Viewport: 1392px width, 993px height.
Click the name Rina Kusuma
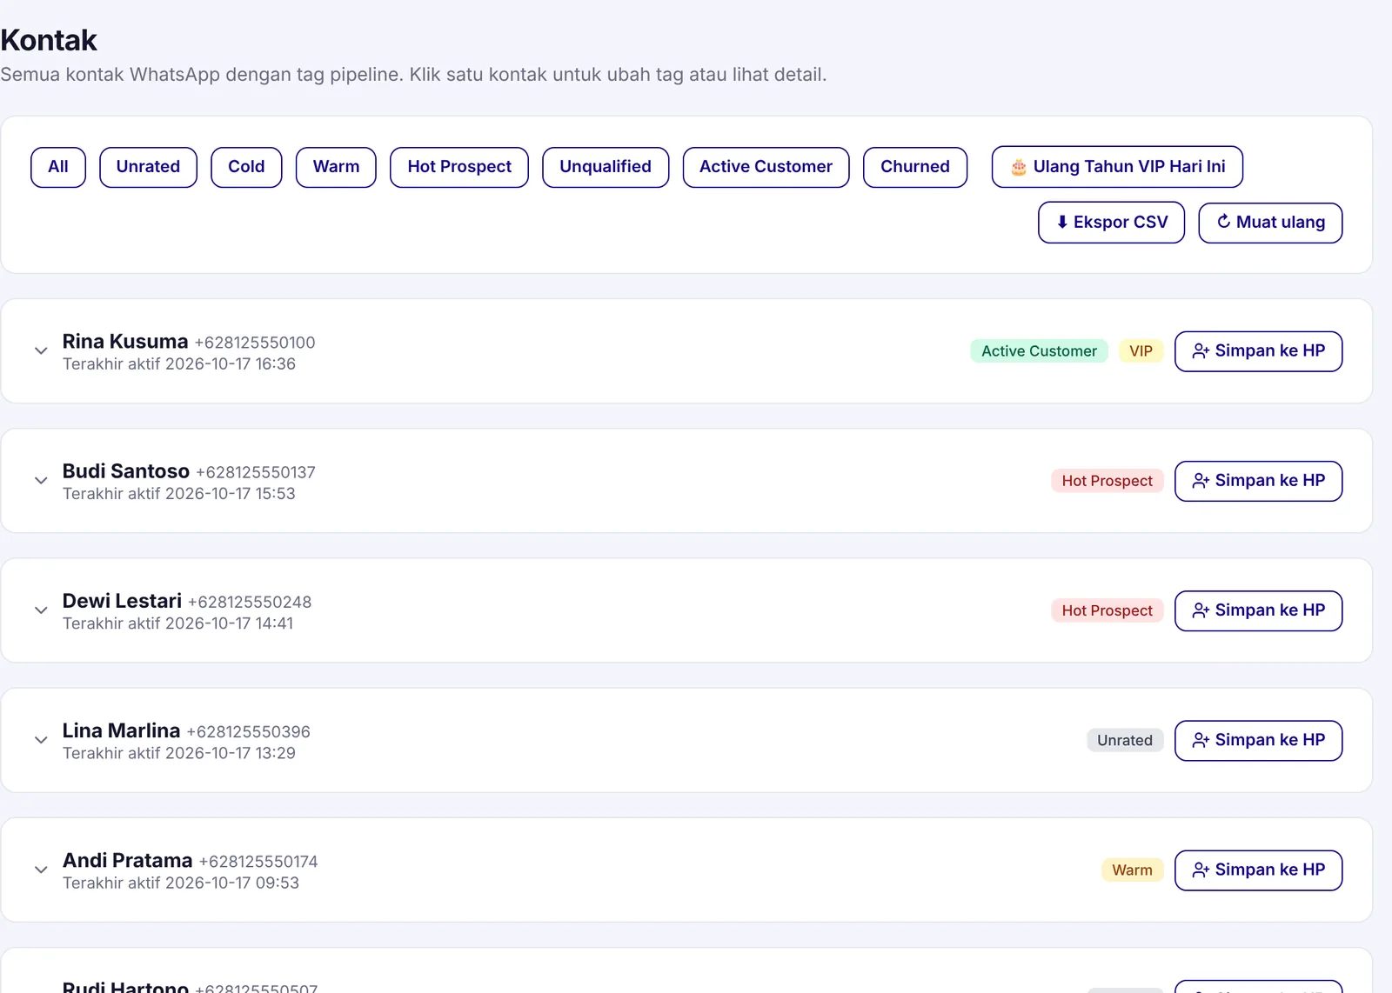click(125, 342)
